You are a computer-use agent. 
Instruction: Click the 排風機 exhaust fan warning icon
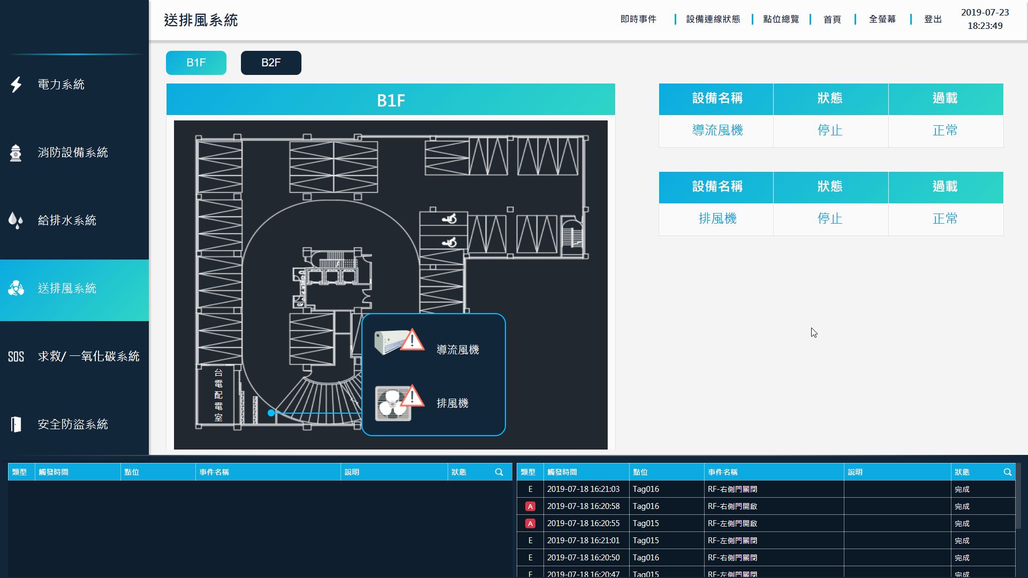(x=399, y=403)
